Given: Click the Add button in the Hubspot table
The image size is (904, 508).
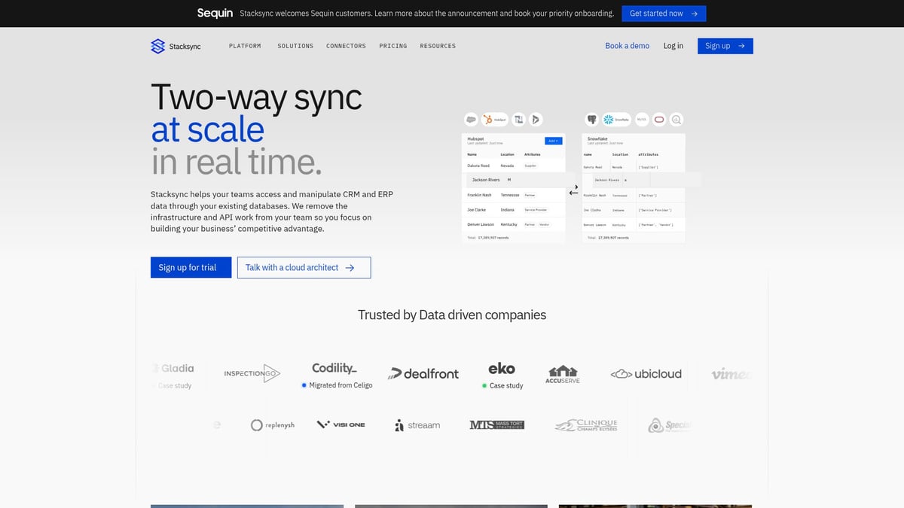Looking at the screenshot, I should pos(552,141).
